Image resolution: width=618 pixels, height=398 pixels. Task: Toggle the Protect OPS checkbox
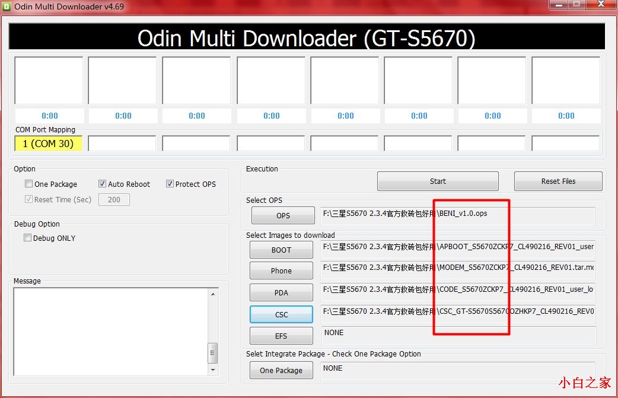(x=170, y=184)
